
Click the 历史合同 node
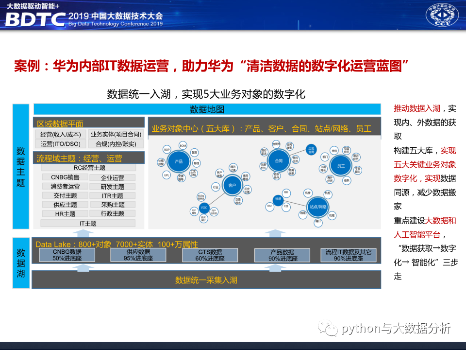(x=311, y=150)
